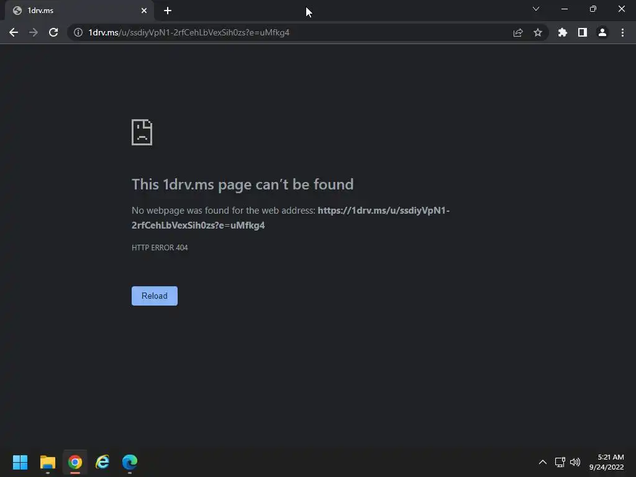Viewport: 636px width, 477px height.
Task: Click the 1drv.ms address bar URL
Action: (x=189, y=32)
